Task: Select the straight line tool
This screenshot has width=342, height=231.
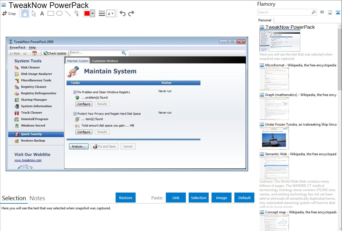Action: [68, 13]
